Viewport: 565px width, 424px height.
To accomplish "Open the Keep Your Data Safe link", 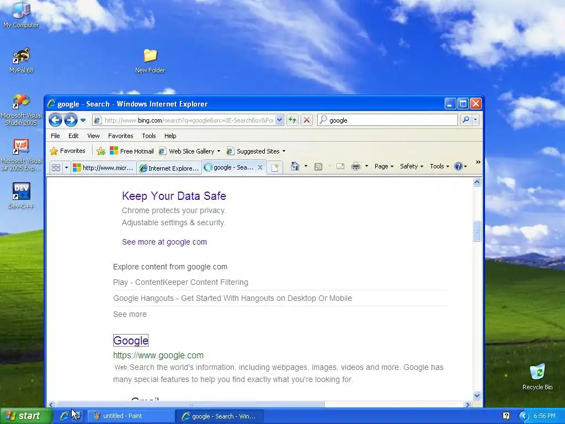I will [x=174, y=196].
